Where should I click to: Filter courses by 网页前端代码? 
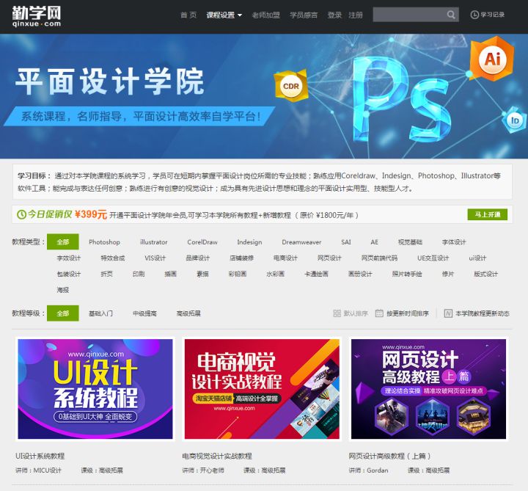tap(380, 258)
